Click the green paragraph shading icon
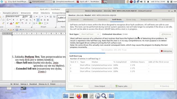 [x=40, y=23]
